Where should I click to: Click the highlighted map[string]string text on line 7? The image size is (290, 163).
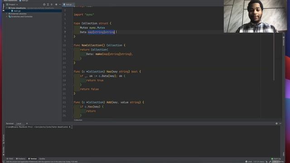tap(101, 32)
